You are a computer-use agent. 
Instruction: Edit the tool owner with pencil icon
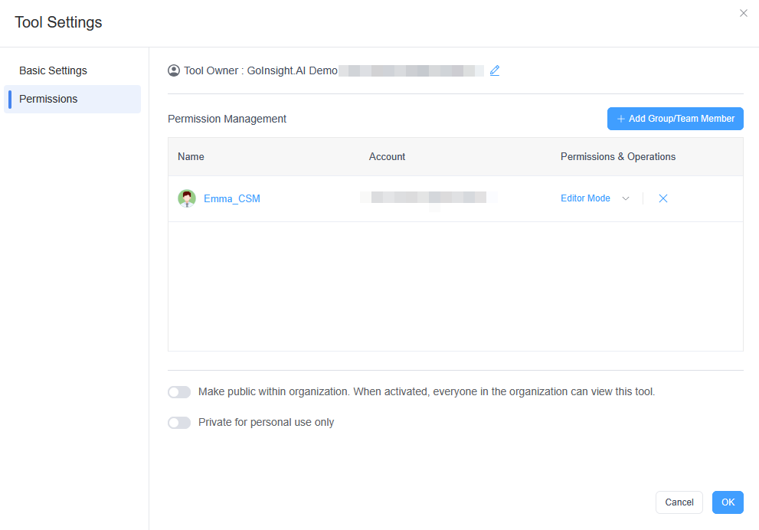click(494, 70)
